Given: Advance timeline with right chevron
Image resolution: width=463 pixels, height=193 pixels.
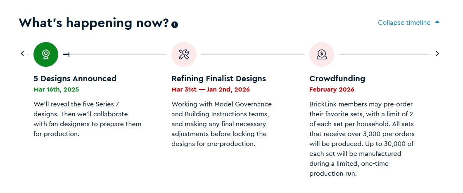Looking at the screenshot, I should (437, 54).
